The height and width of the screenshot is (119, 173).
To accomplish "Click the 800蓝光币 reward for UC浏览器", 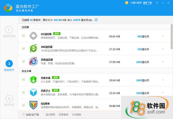I will 143,36.
